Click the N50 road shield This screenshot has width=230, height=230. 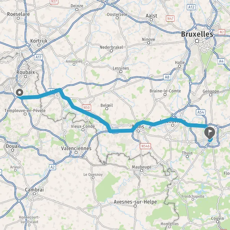coord(86,107)
